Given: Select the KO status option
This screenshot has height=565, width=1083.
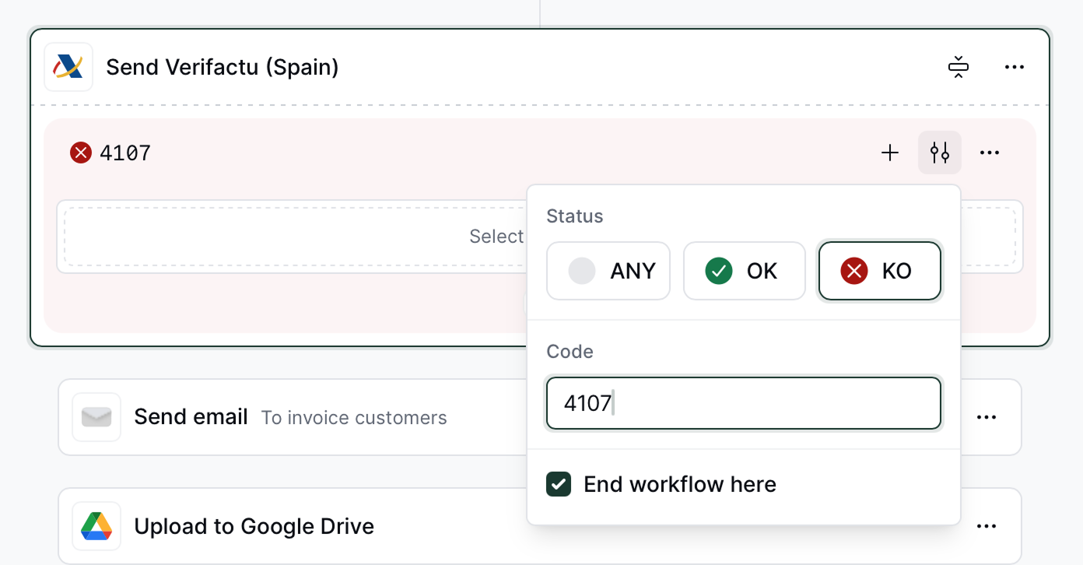Looking at the screenshot, I should pyautogui.click(x=880, y=271).
